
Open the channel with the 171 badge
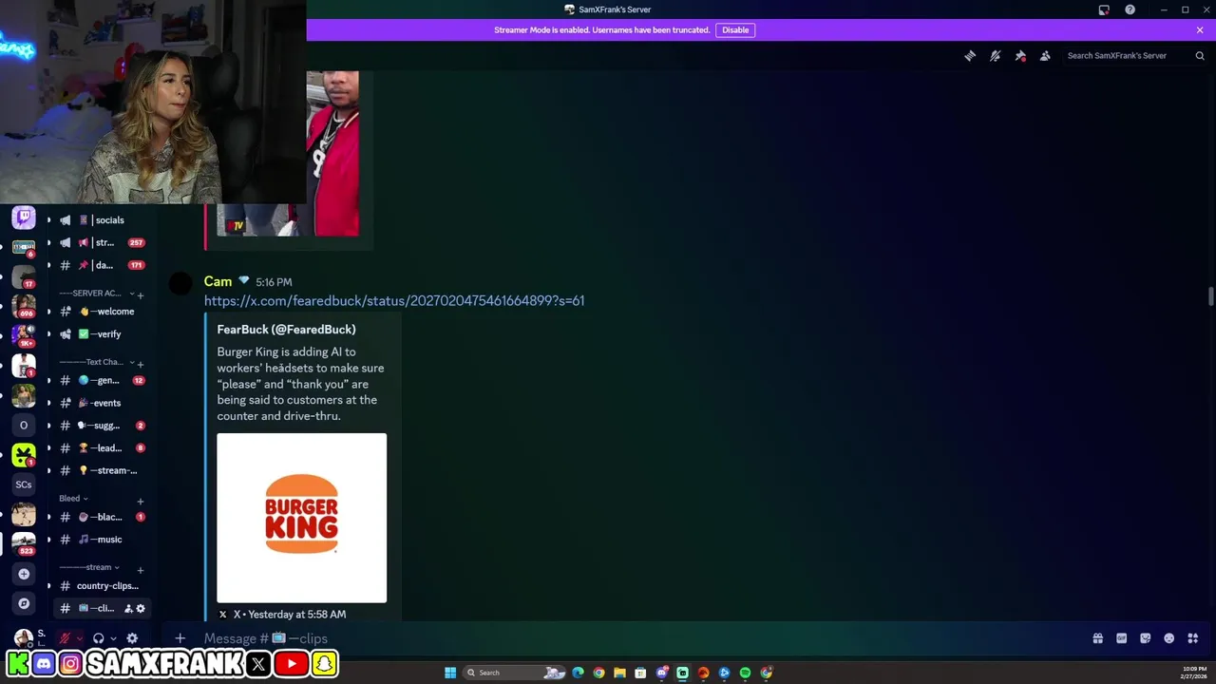(101, 266)
